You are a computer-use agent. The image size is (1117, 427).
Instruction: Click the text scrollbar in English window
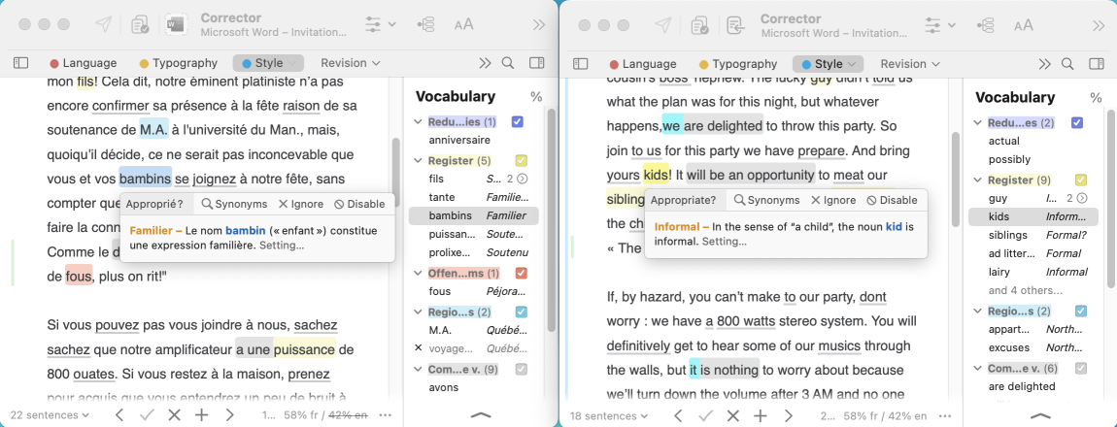tap(956, 181)
